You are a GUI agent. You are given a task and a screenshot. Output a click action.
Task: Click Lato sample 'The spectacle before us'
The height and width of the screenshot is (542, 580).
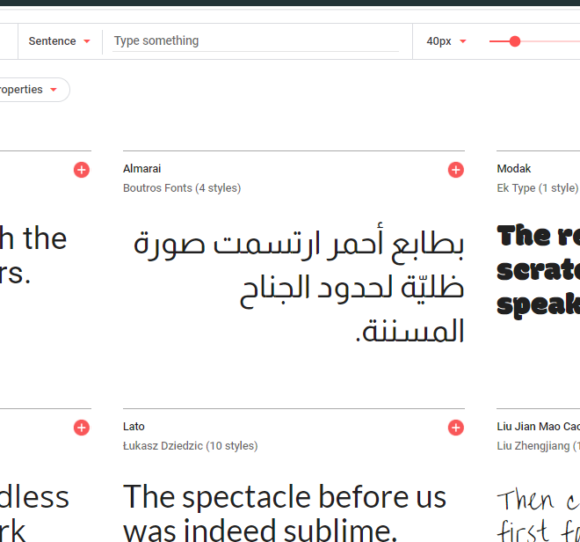click(x=285, y=513)
